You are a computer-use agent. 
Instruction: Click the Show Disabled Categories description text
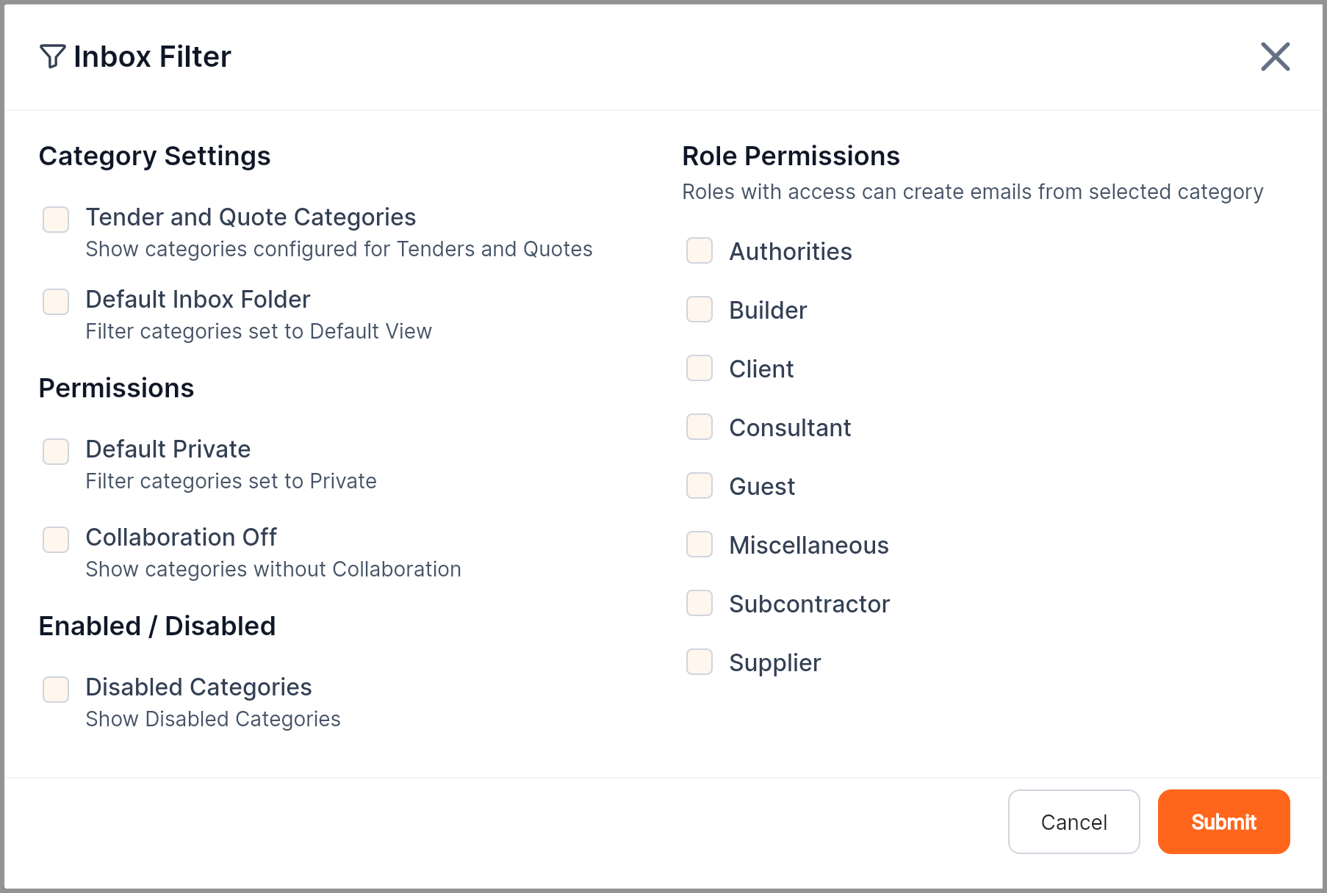pyautogui.click(x=213, y=719)
